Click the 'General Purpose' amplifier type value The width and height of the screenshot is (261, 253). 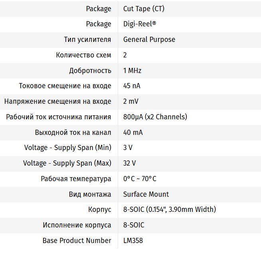click(x=149, y=40)
